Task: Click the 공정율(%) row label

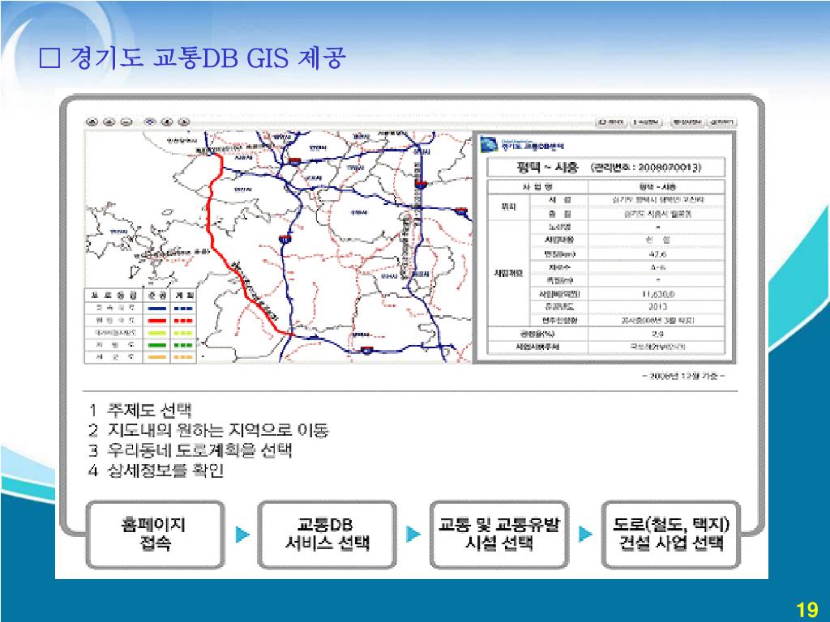Action: pos(537,334)
